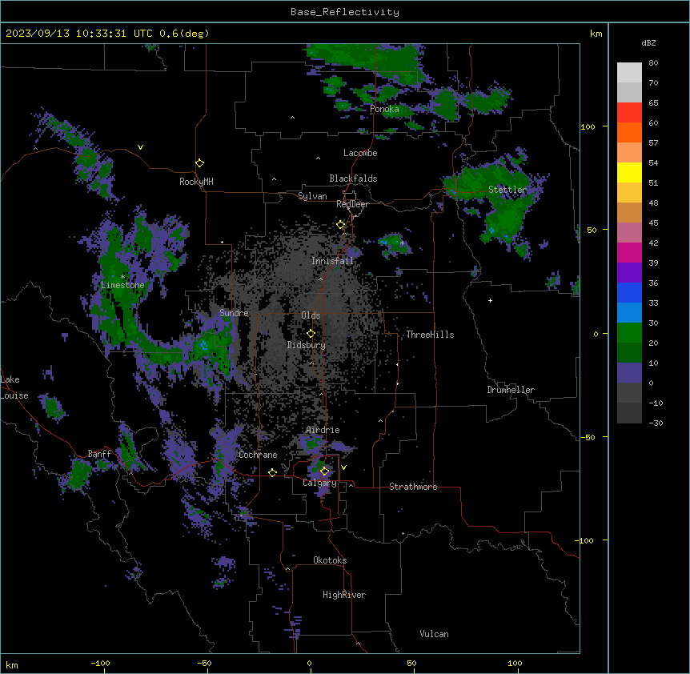This screenshot has width=690, height=674.
Task: Click the Calgary city label
Action: (319, 483)
